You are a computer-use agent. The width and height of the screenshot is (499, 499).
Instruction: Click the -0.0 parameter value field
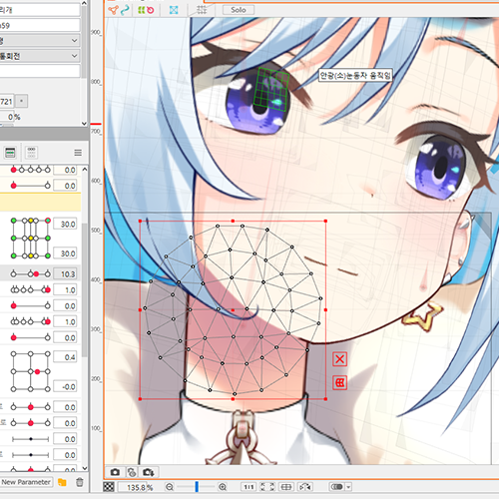65,386
